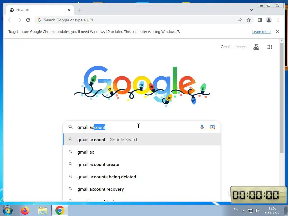
Task: Expand the tab search chevron
Action: click(251, 10)
